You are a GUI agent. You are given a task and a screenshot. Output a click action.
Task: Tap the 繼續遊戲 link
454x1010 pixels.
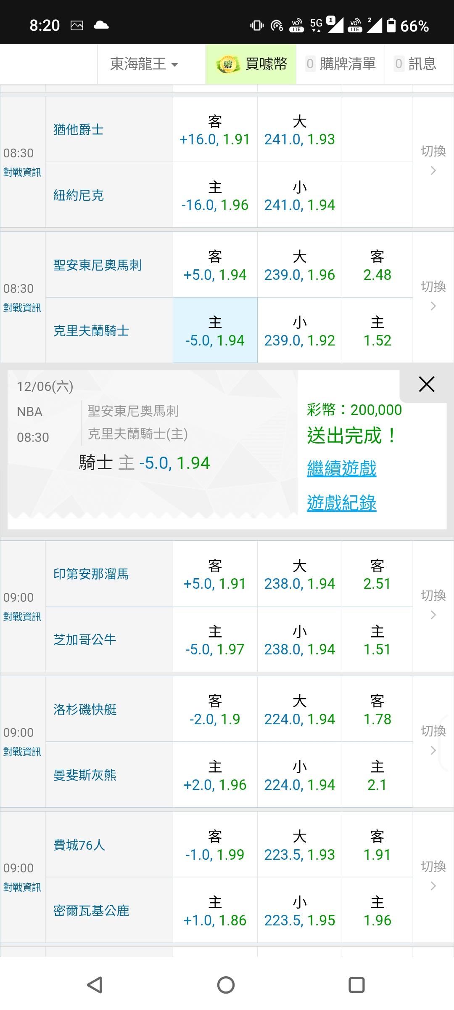tap(341, 468)
